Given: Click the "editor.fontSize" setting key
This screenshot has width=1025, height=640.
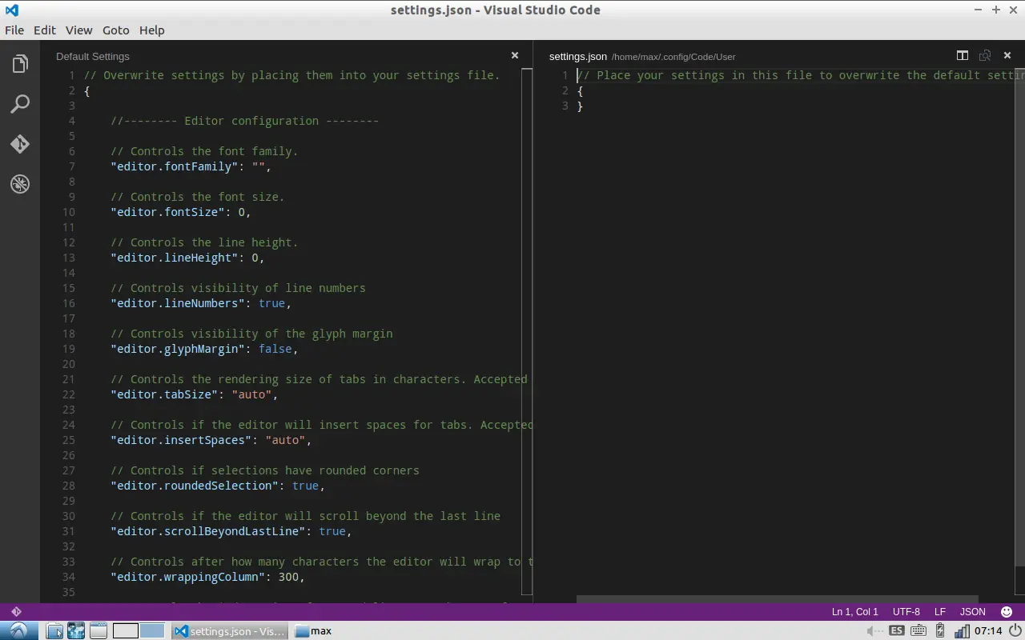Looking at the screenshot, I should 168,212.
